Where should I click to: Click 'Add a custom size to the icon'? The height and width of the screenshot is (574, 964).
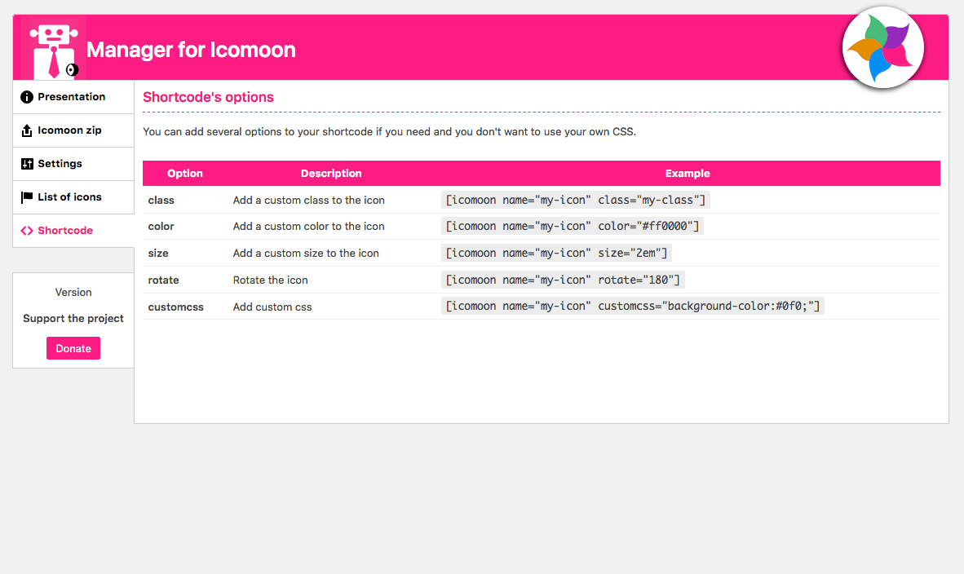[306, 254]
